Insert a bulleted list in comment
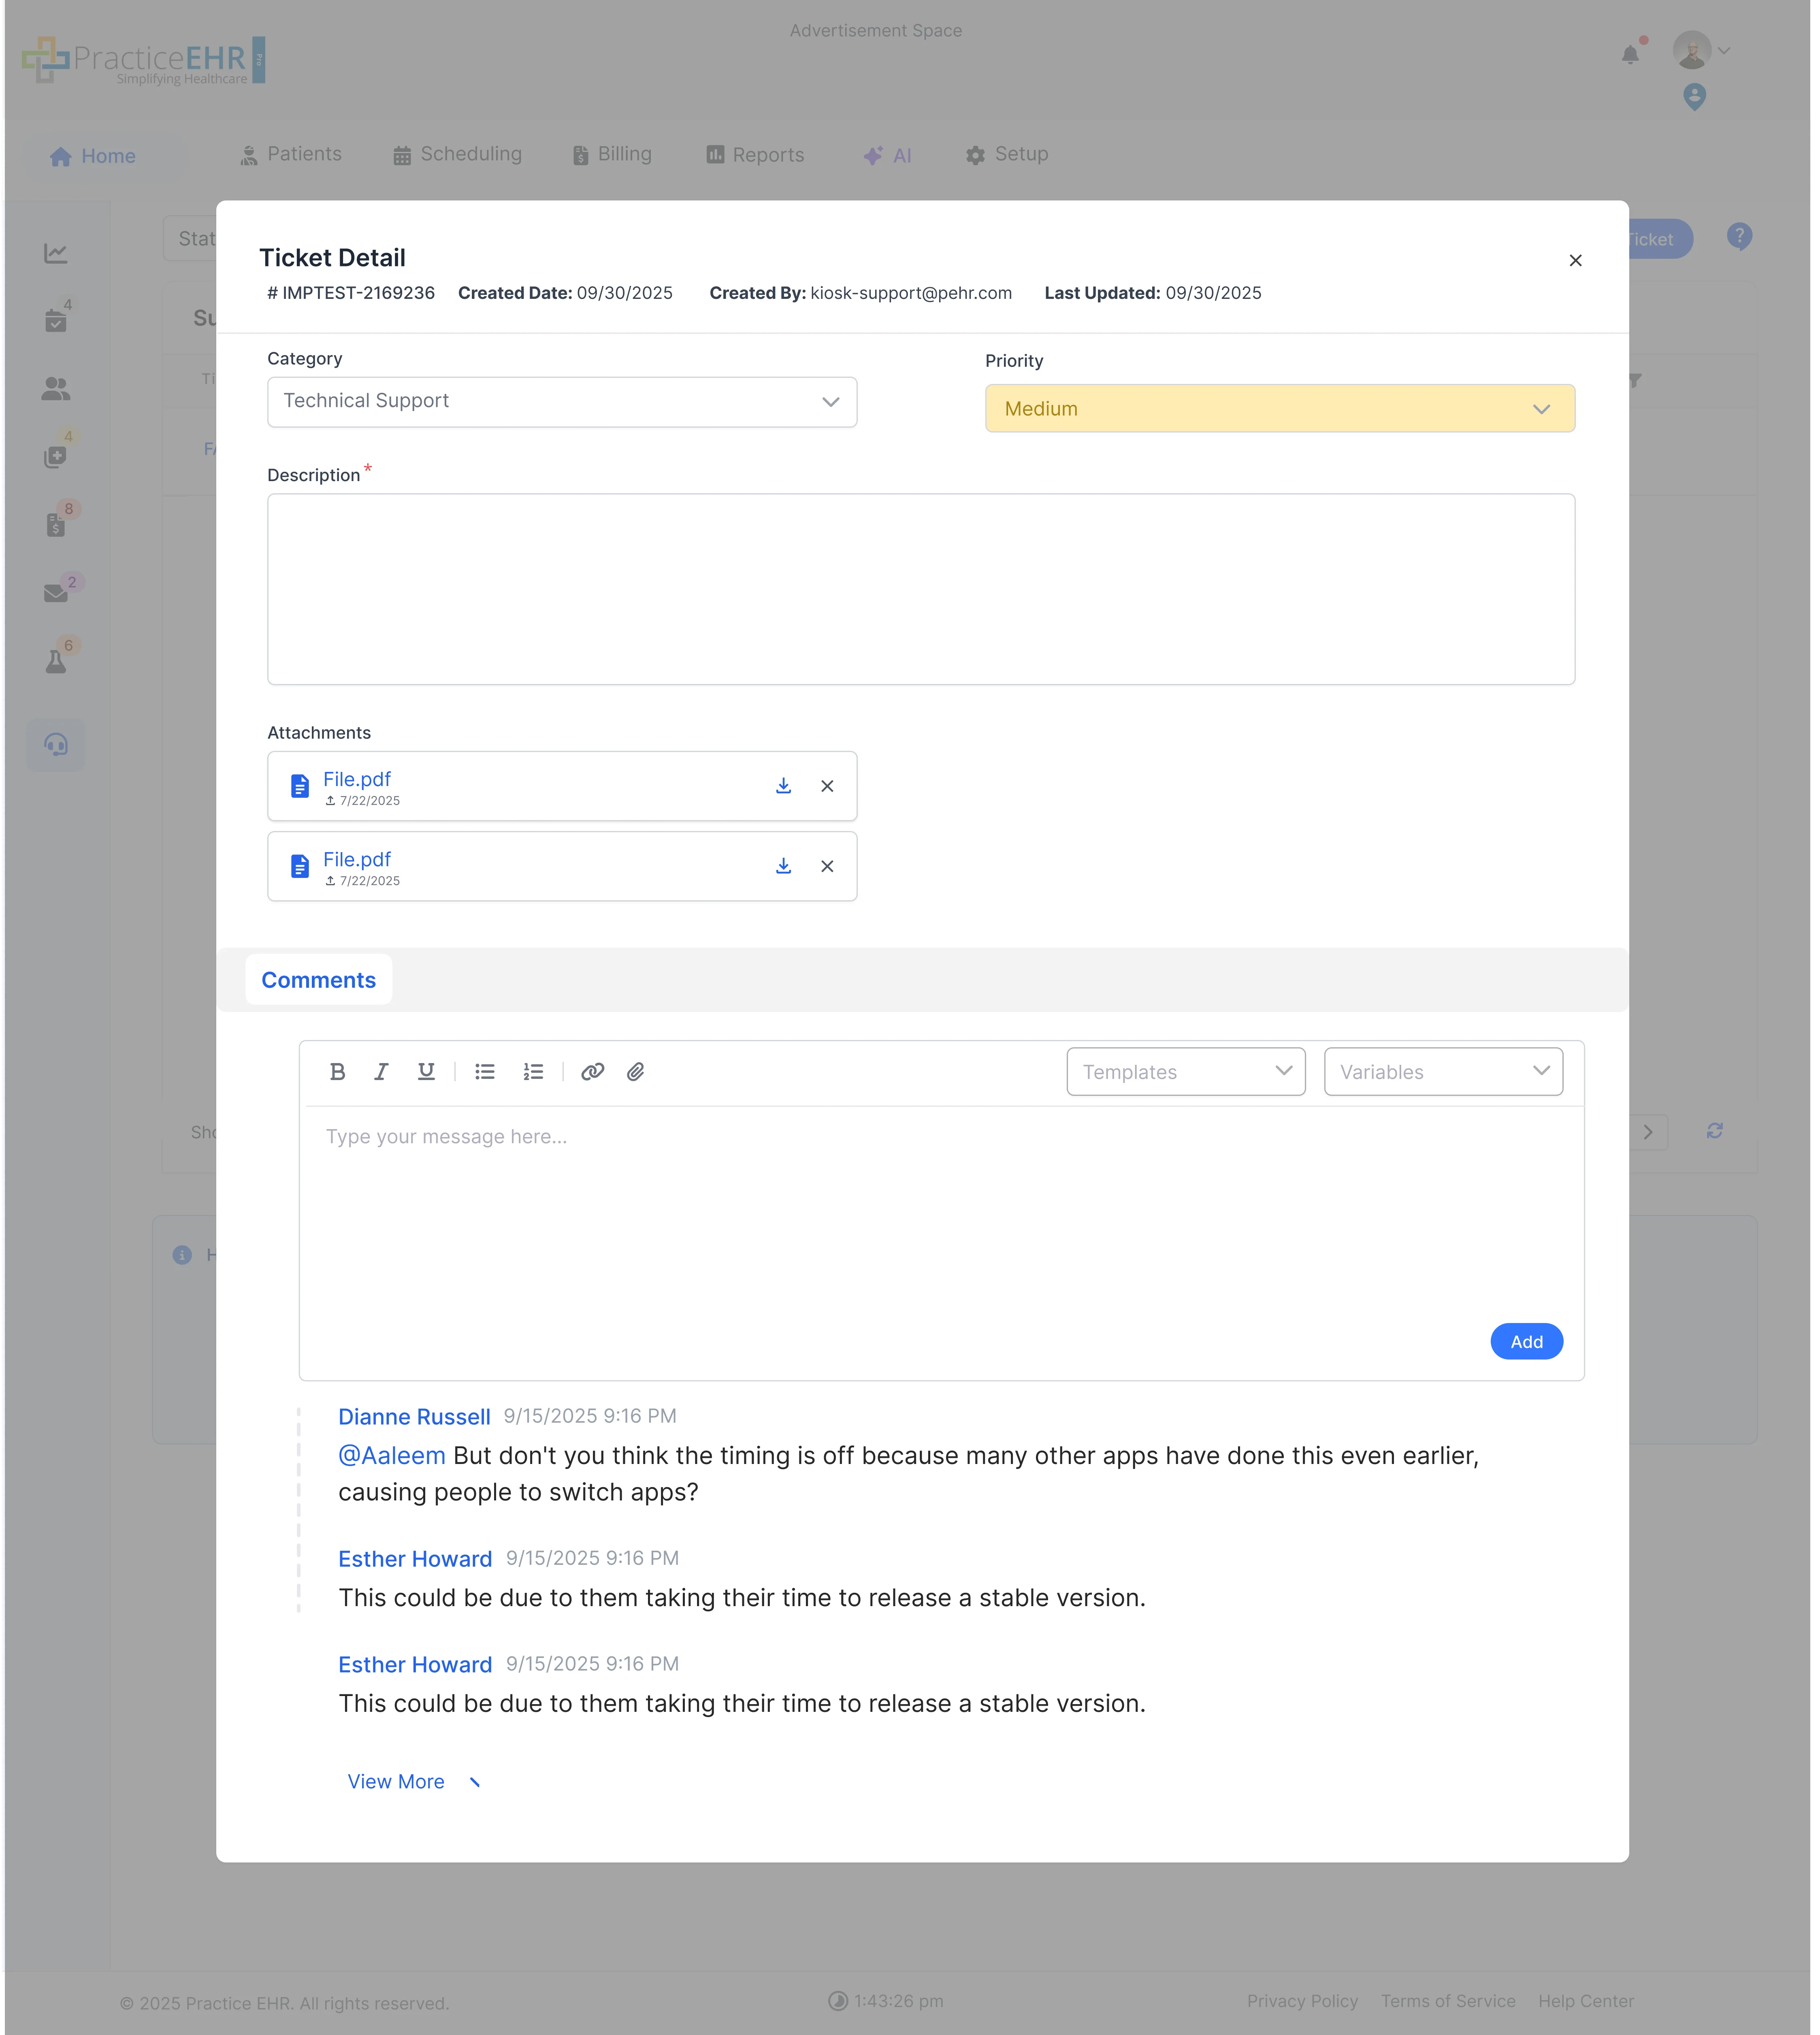The width and height of the screenshot is (1820, 2035). click(485, 1072)
